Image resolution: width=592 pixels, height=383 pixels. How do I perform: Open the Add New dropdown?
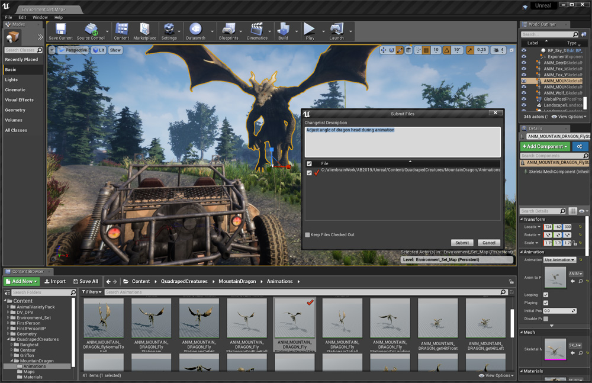[x=21, y=281]
